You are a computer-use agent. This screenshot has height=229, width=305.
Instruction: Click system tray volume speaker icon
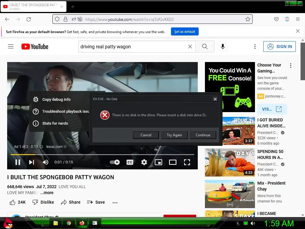point(253,223)
